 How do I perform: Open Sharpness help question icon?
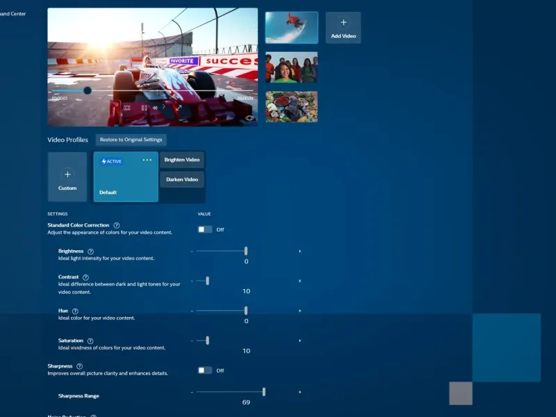[x=79, y=366]
